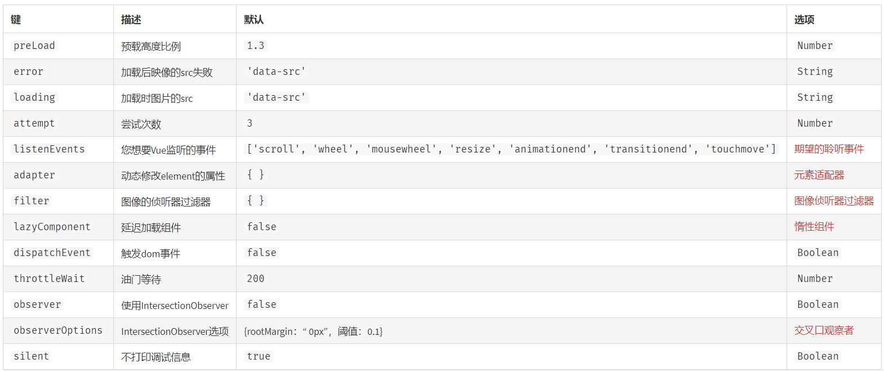The height and width of the screenshot is (372, 884).
Task: Click the 选项 column header
Action: pyautogui.click(x=804, y=20)
